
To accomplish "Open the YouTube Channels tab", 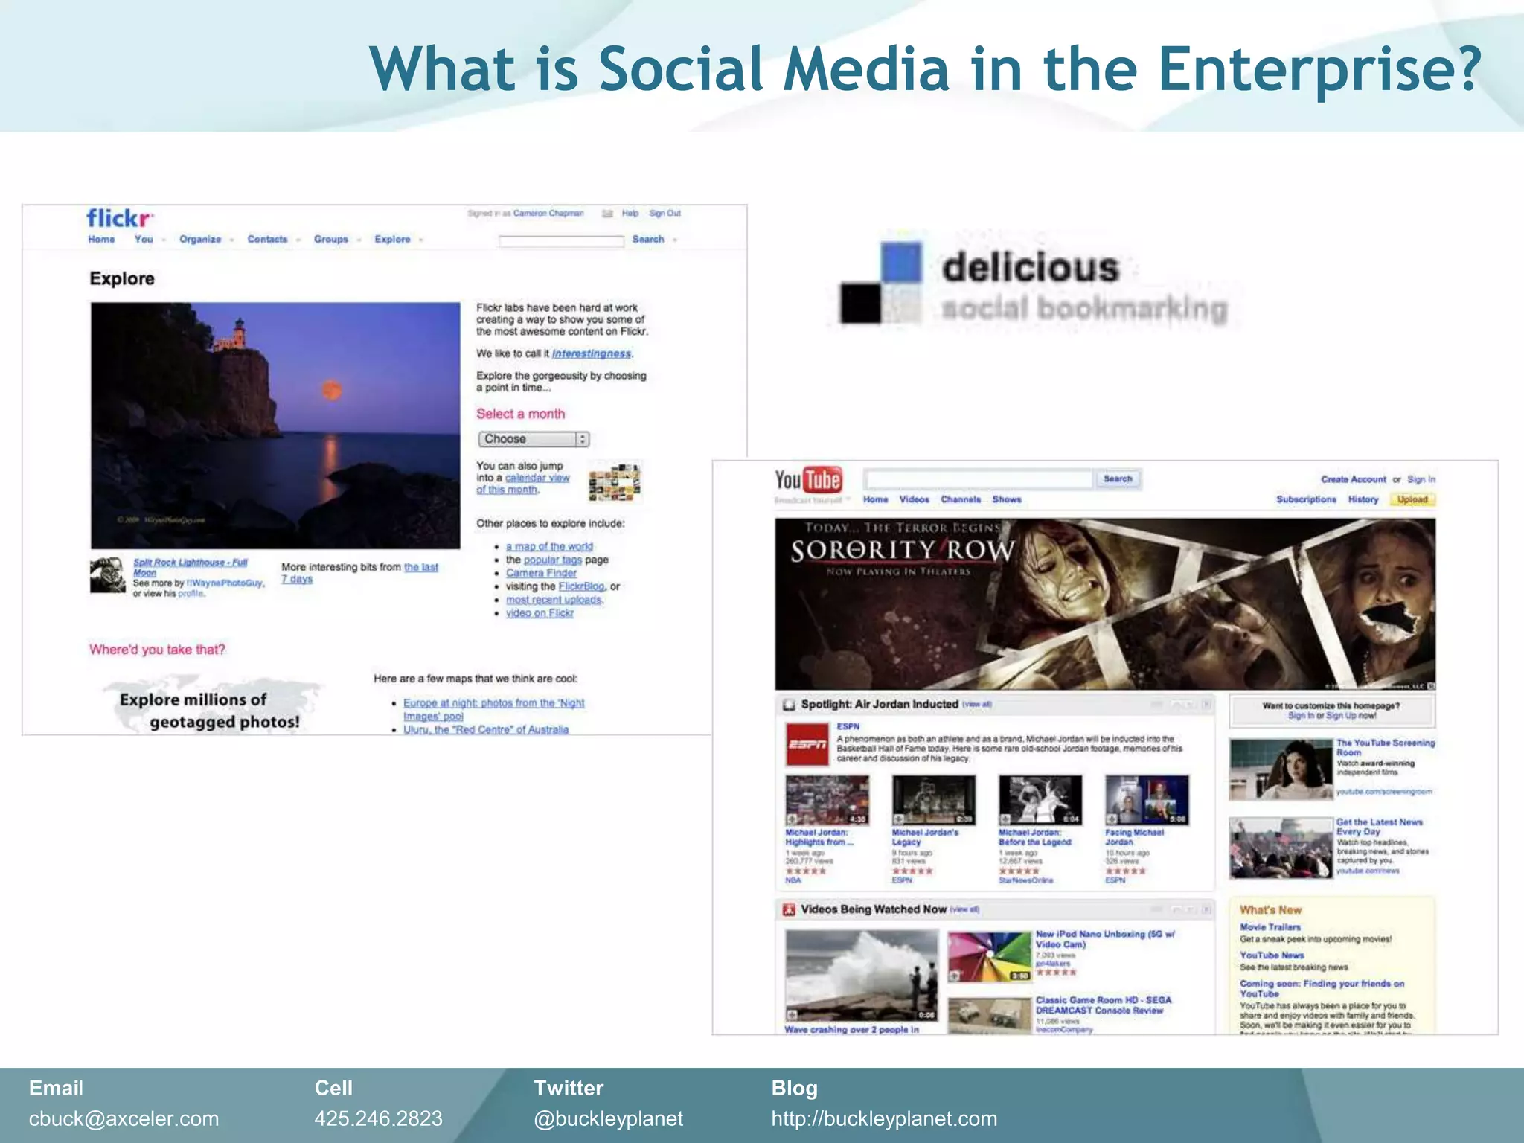I will pyautogui.click(x=961, y=499).
